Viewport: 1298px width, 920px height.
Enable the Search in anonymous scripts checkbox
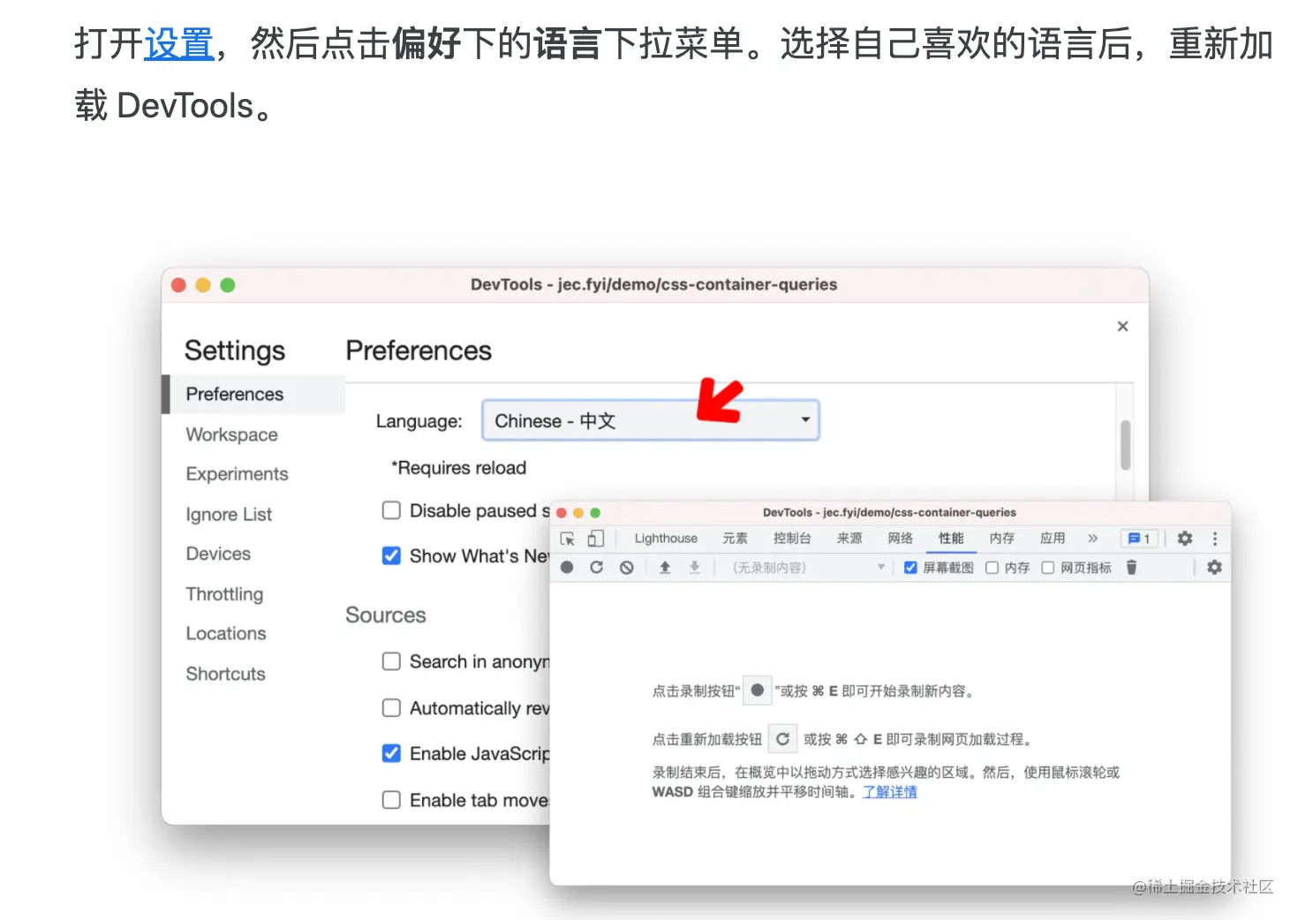click(391, 661)
